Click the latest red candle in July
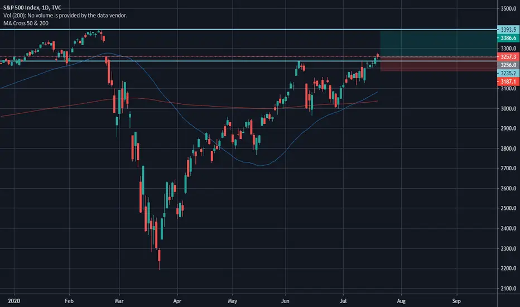The width and height of the screenshot is (520, 307). (378, 55)
